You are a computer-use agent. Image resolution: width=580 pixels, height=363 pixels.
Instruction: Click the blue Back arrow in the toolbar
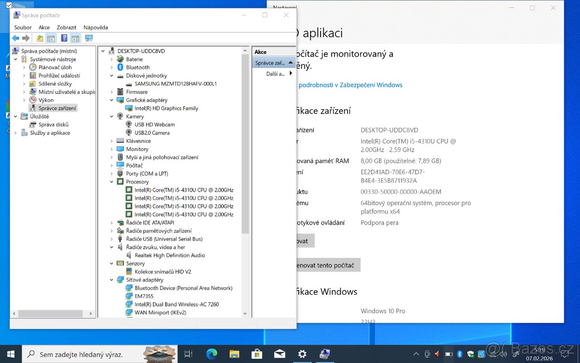[15, 38]
